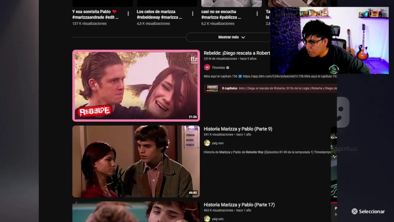The height and width of the screenshot is (222, 394).
Task: Click the 44:40 duration badge
Action: click(193, 193)
